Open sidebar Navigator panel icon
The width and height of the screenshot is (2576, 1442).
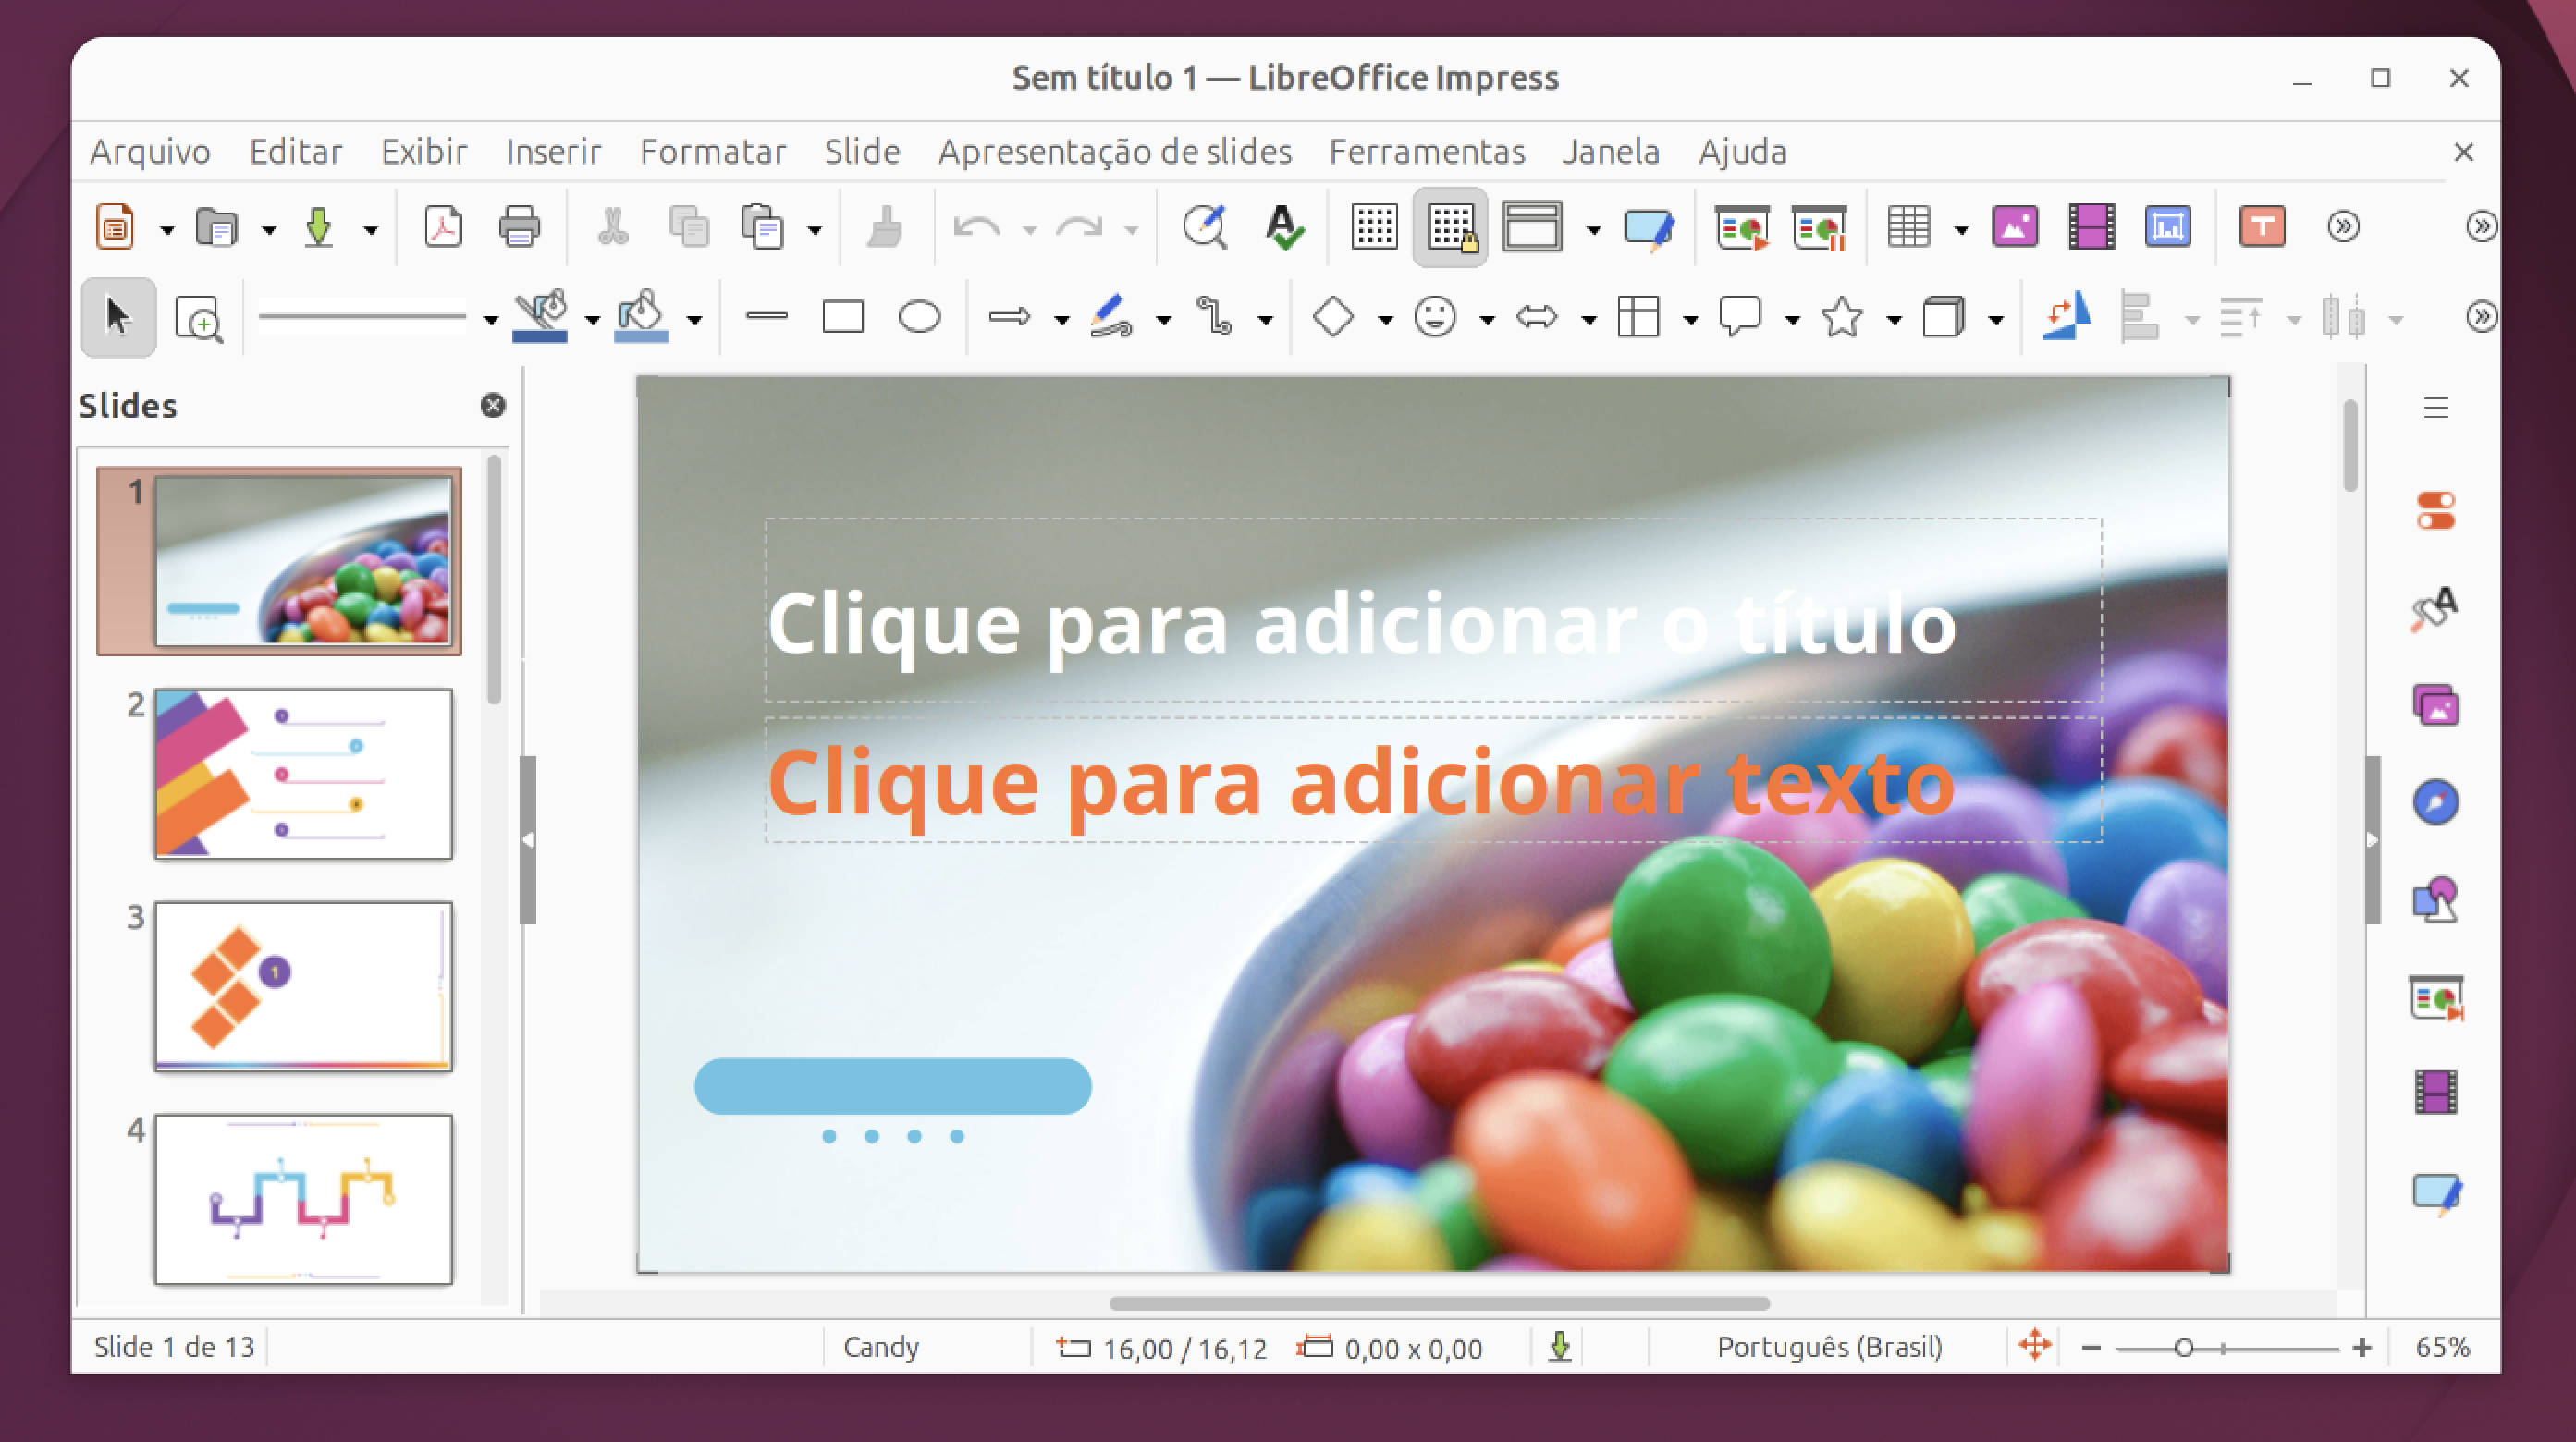point(2436,802)
